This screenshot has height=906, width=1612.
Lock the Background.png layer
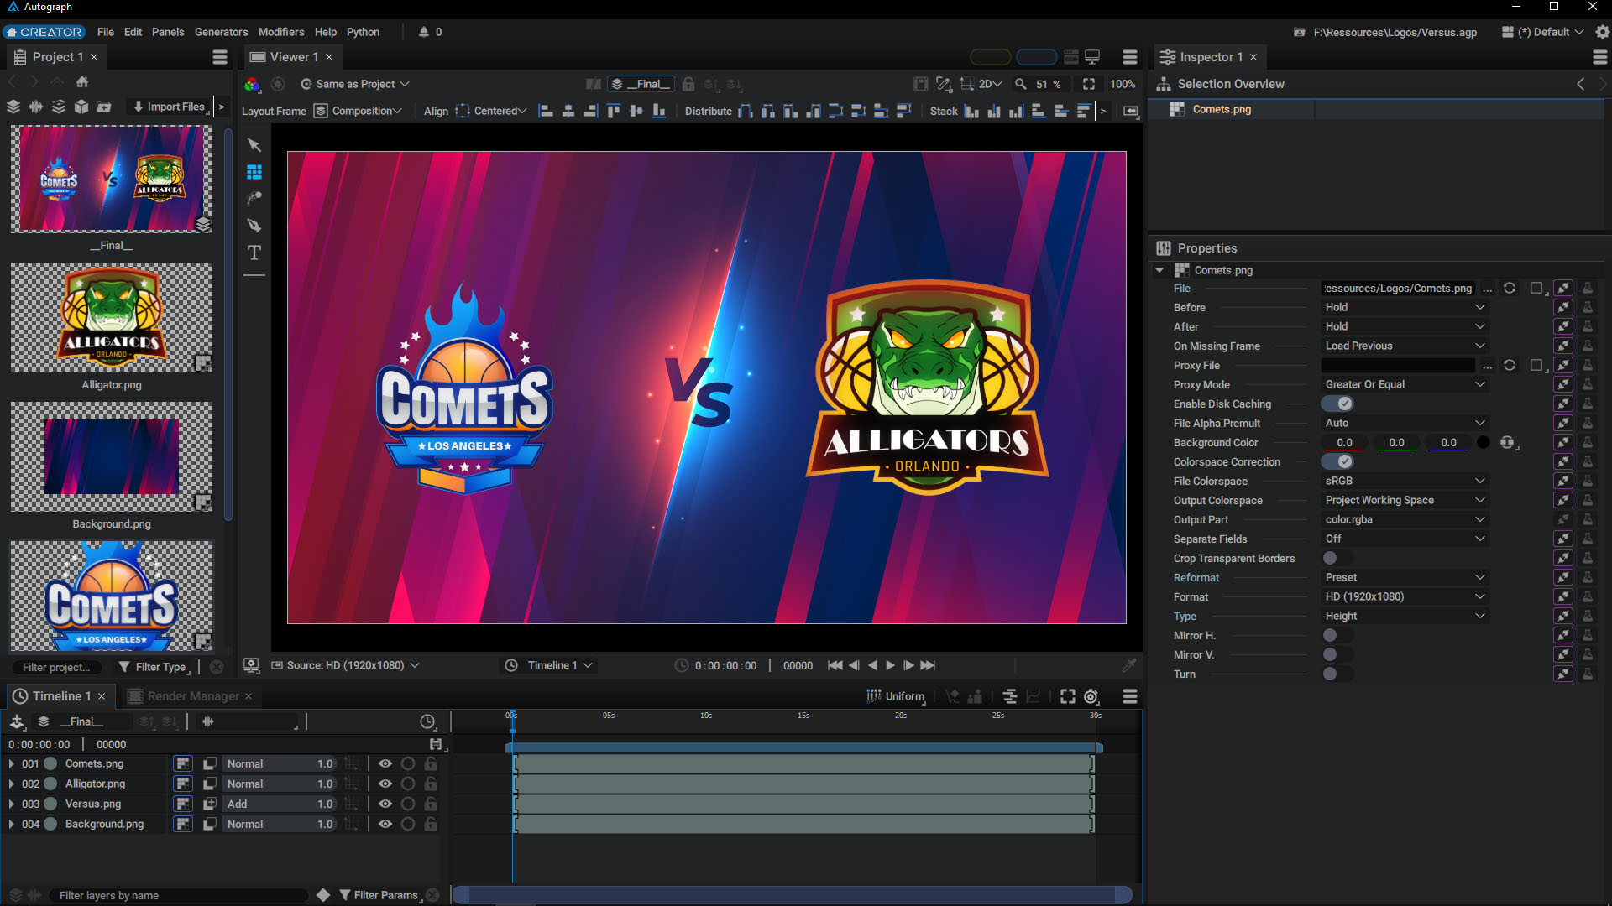click(x=431, y=824)
